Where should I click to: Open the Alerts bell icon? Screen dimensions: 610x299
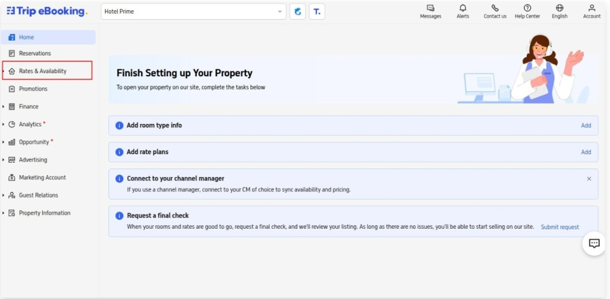[463, 8]
